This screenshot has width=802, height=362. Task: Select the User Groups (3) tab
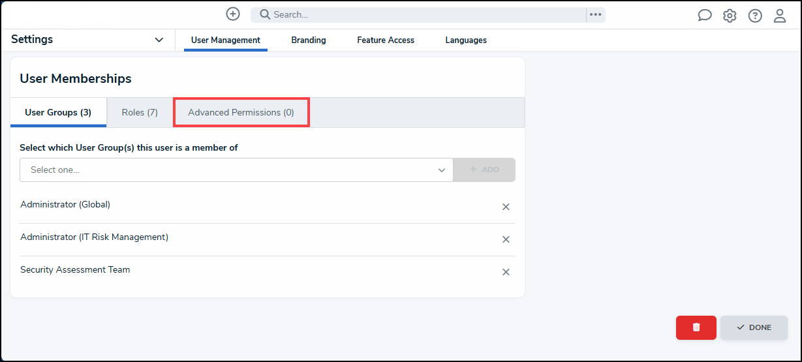pos(58,112)
